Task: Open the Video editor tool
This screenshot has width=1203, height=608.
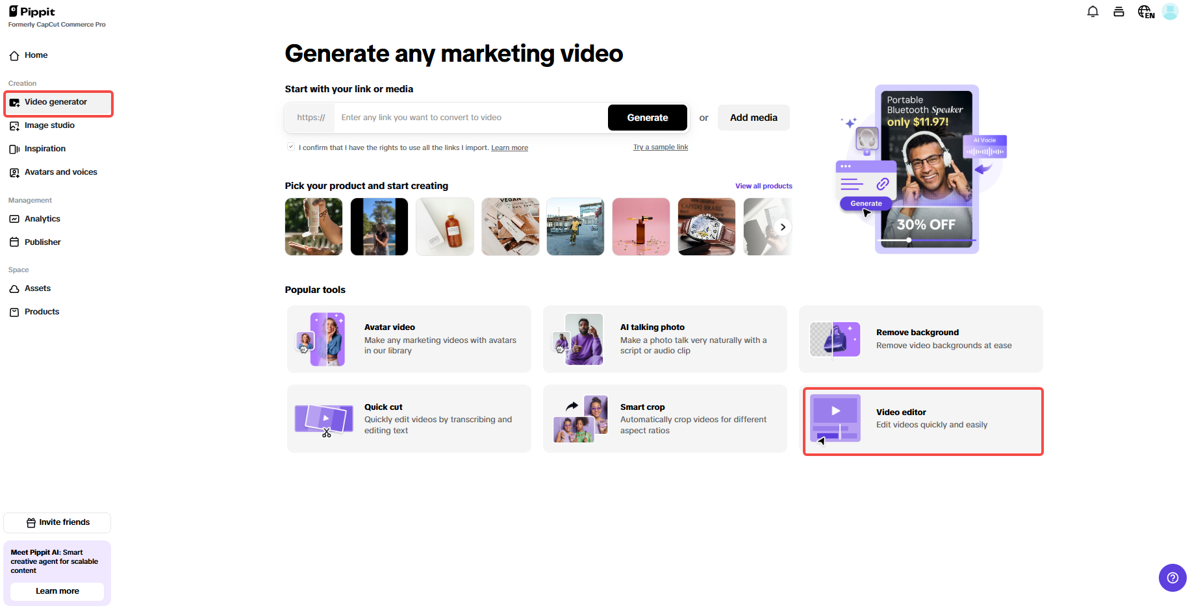Action: [x=922, y=420]
